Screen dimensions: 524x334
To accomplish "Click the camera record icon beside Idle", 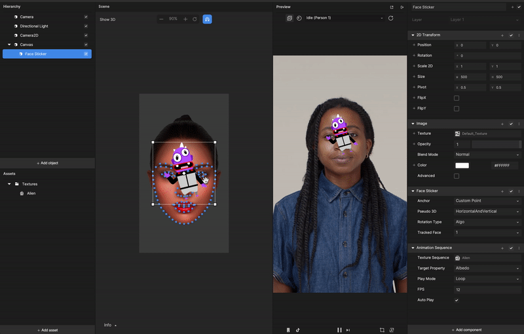I will [x=299, y=18].
